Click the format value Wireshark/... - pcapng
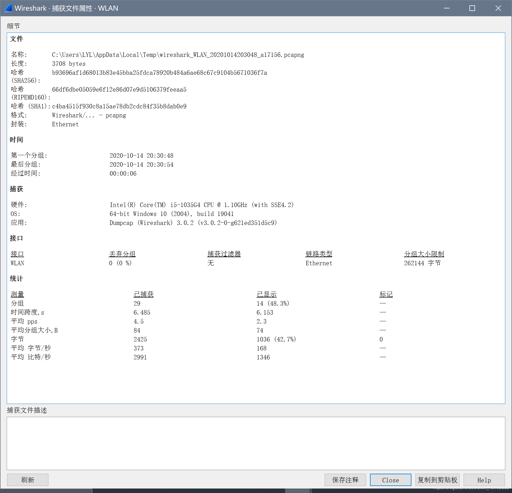 click(x=89, y=115)
